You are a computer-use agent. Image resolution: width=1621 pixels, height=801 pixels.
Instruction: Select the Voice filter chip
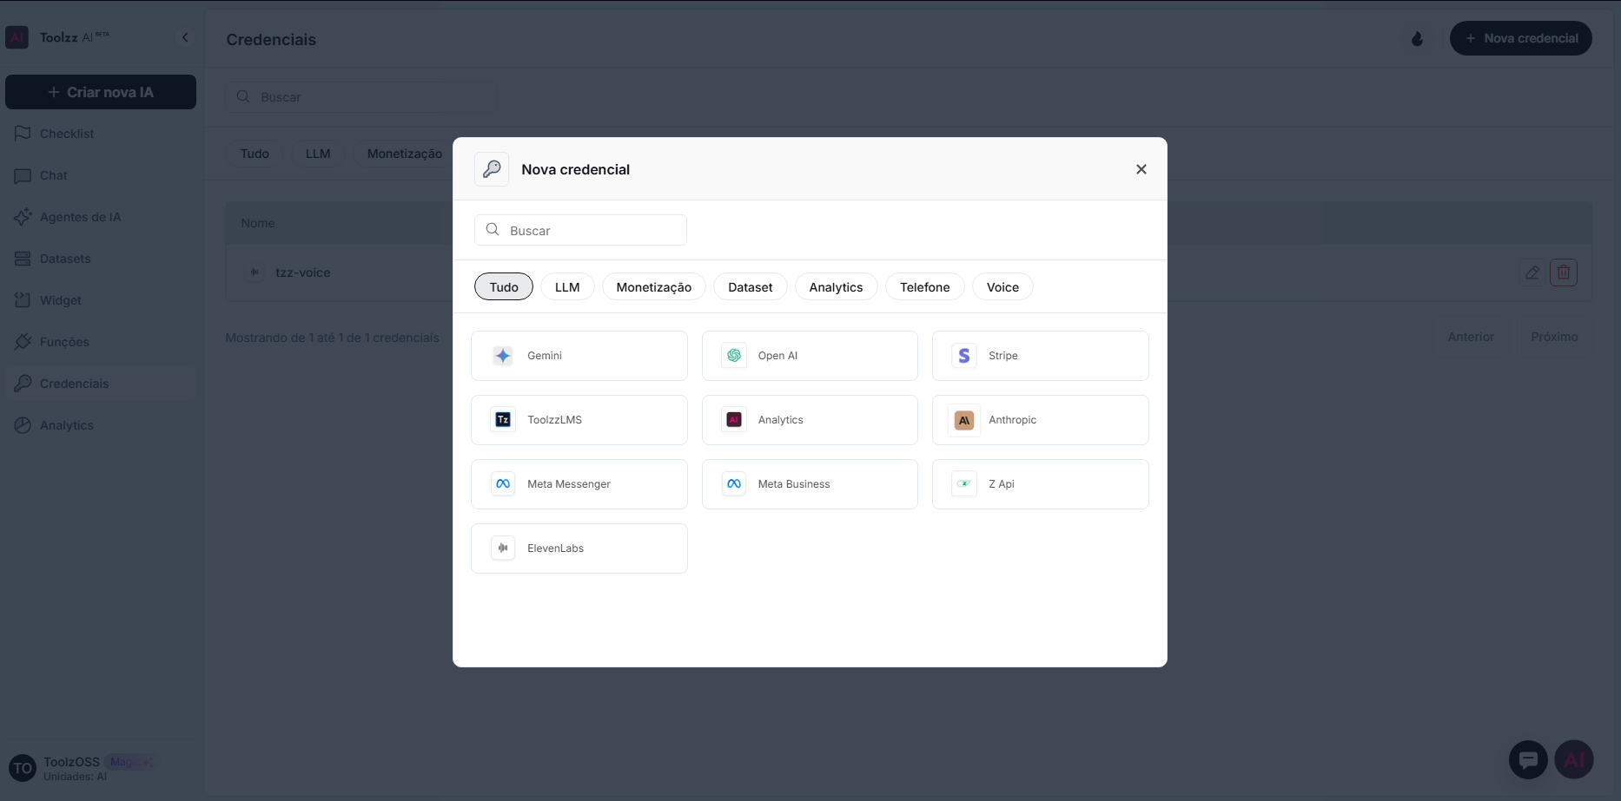1002,287
